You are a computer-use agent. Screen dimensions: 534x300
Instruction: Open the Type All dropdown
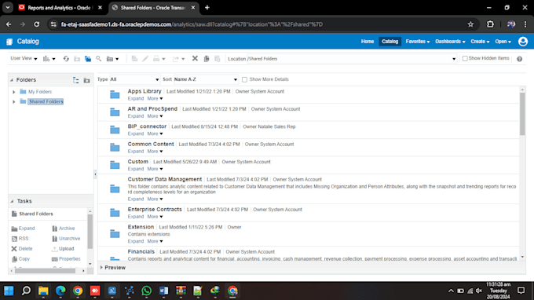134,79
